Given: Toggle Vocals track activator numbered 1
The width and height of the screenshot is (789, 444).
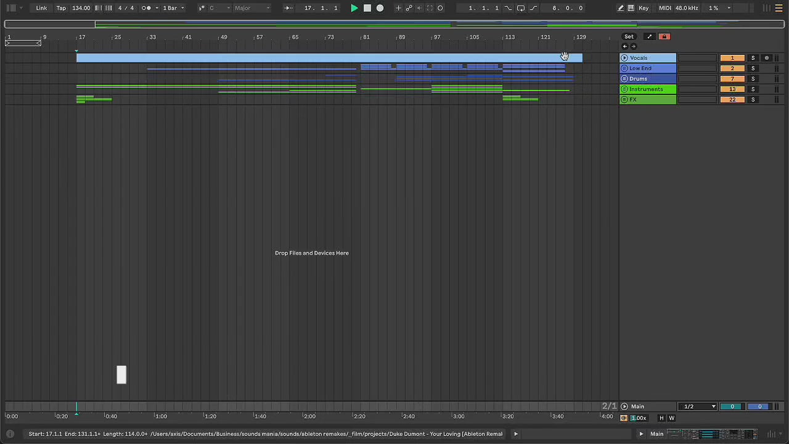Looking at the screenshot, I should [732, 58].
